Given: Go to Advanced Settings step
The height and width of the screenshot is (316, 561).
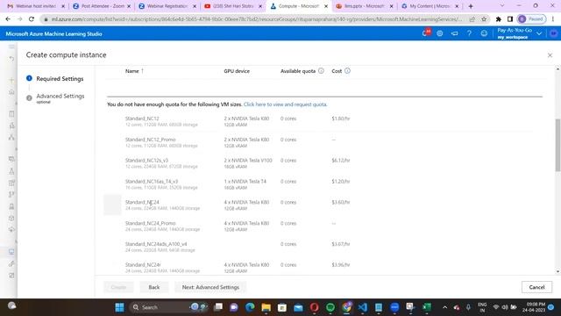Looking at the screenshot, I should pos(60,96).
